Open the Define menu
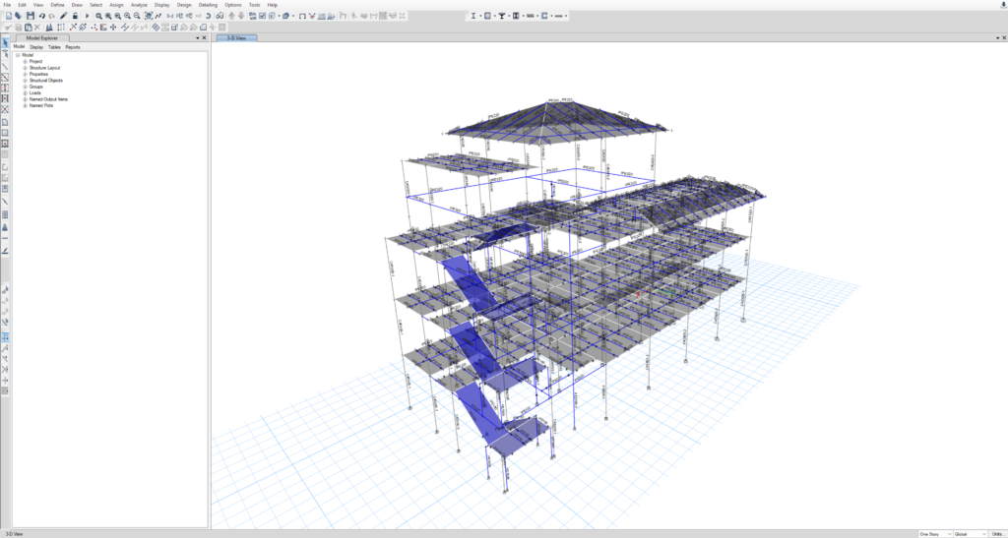Screen dimensions: 1008x538 (x=58, y=5)
